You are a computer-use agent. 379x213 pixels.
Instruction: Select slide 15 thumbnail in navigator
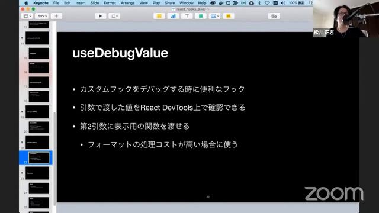(x=38, y=53)
